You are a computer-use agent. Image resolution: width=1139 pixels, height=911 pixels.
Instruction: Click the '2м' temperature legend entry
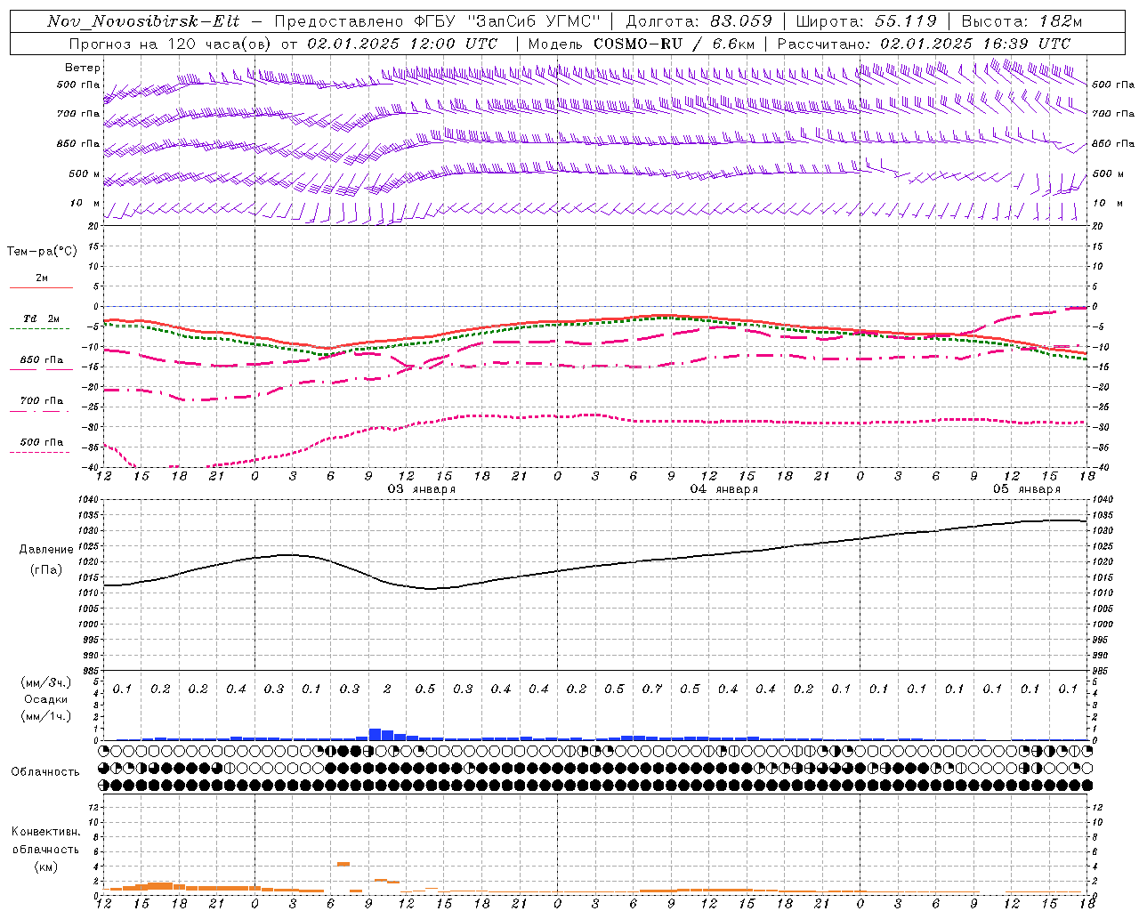[x=42, y=278]
